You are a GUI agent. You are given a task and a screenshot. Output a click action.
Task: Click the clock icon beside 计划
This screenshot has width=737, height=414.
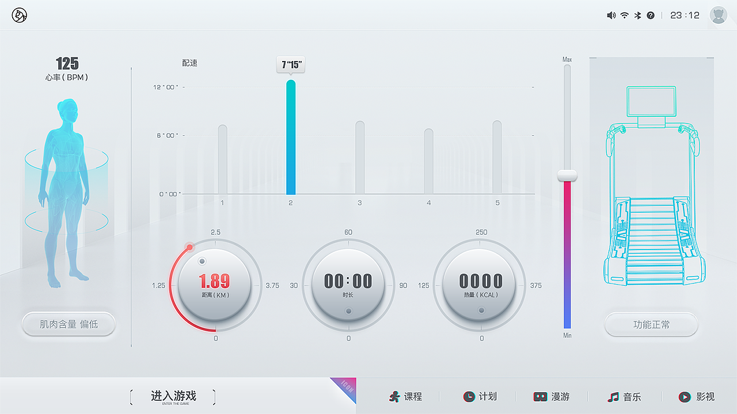[469, 396]
